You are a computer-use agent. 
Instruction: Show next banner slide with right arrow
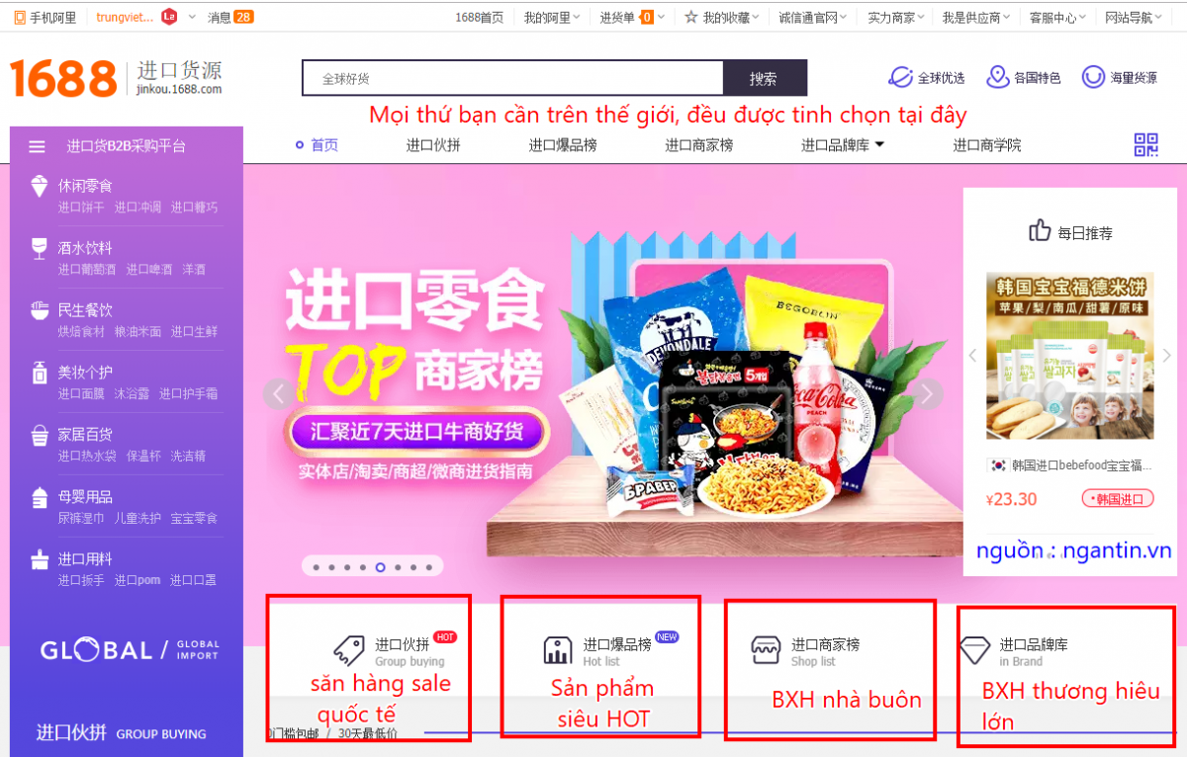(x=926, y=393)
